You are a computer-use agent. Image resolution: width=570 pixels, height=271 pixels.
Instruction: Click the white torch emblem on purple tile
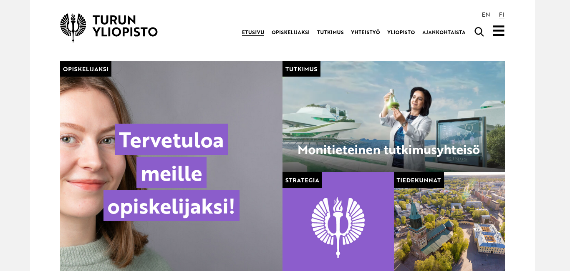point(338,227)
